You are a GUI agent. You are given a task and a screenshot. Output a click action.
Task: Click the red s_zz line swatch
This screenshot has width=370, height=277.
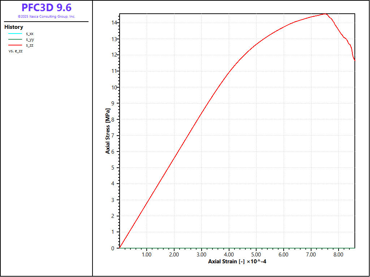(15, 45)
